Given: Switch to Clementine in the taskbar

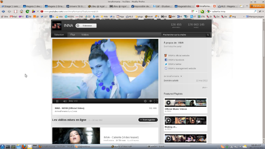Looking at the screenshot, I should click(x=92, y=147).
